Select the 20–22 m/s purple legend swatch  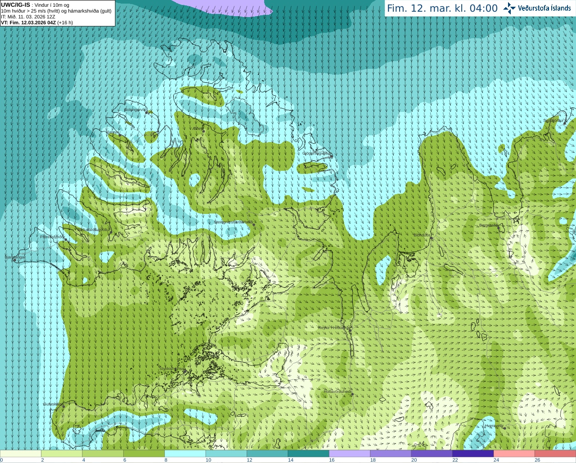point(432,454)
